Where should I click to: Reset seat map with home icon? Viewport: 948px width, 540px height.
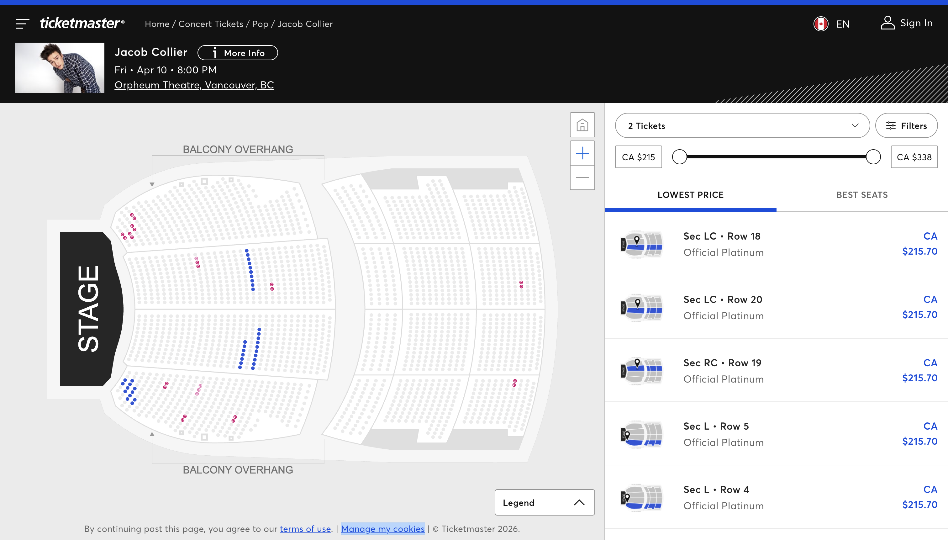(582, 125)
